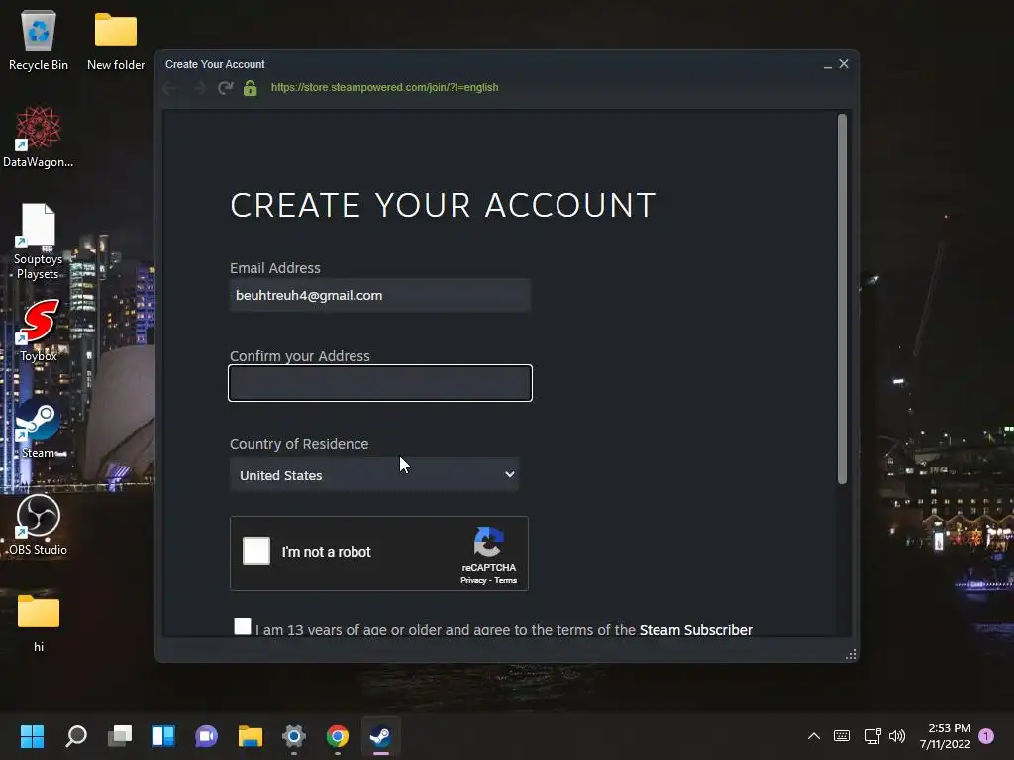The height and width of the screenshot is (760, 1014).
Task: Open reCAPTCHA Terms link
Action: (506, 580)
